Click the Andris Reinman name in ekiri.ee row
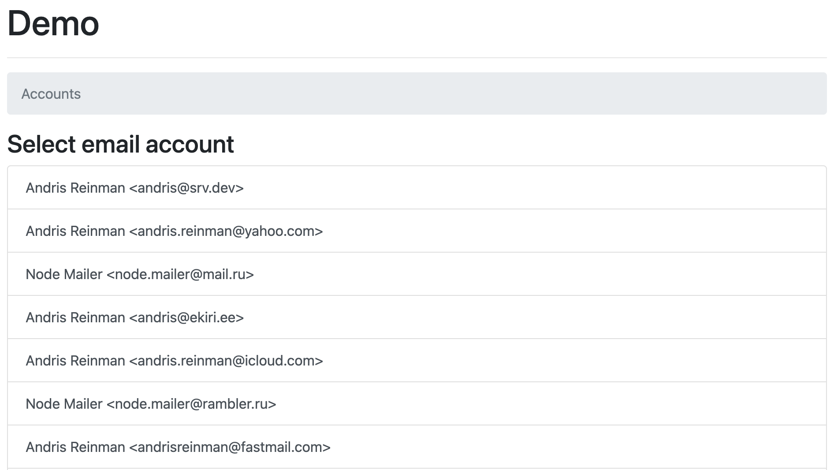 coord(75,317)
